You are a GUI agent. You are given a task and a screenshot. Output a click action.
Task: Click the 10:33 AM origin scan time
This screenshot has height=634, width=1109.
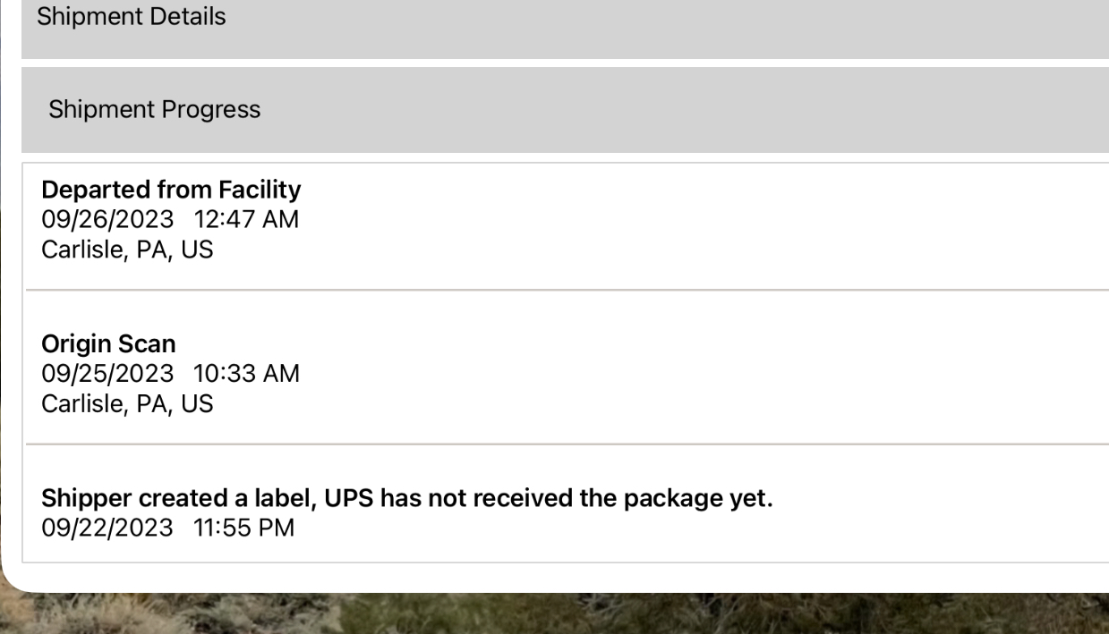(246, 373)
